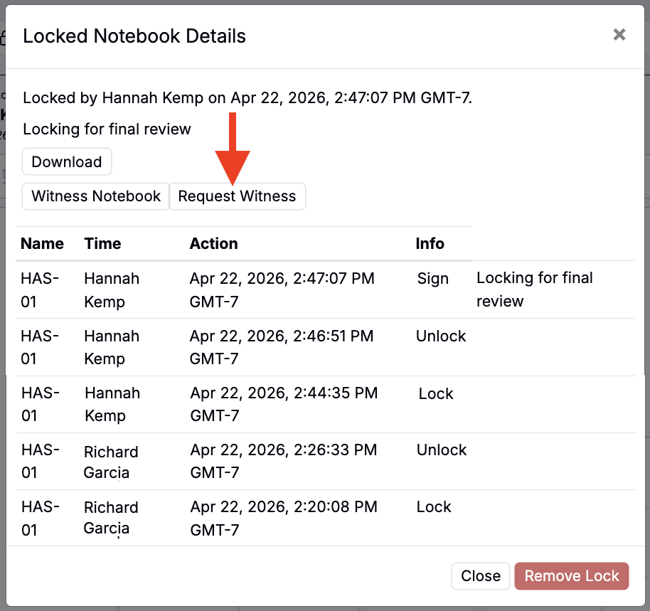Click the red Remove Lock button

pos(572,575)
